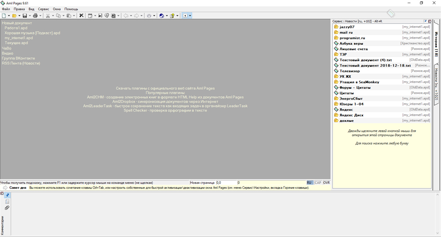The height and width of the screenshot is (237, 441).
Task: Click the window layout toolbar icon
Action: point(185,16)
